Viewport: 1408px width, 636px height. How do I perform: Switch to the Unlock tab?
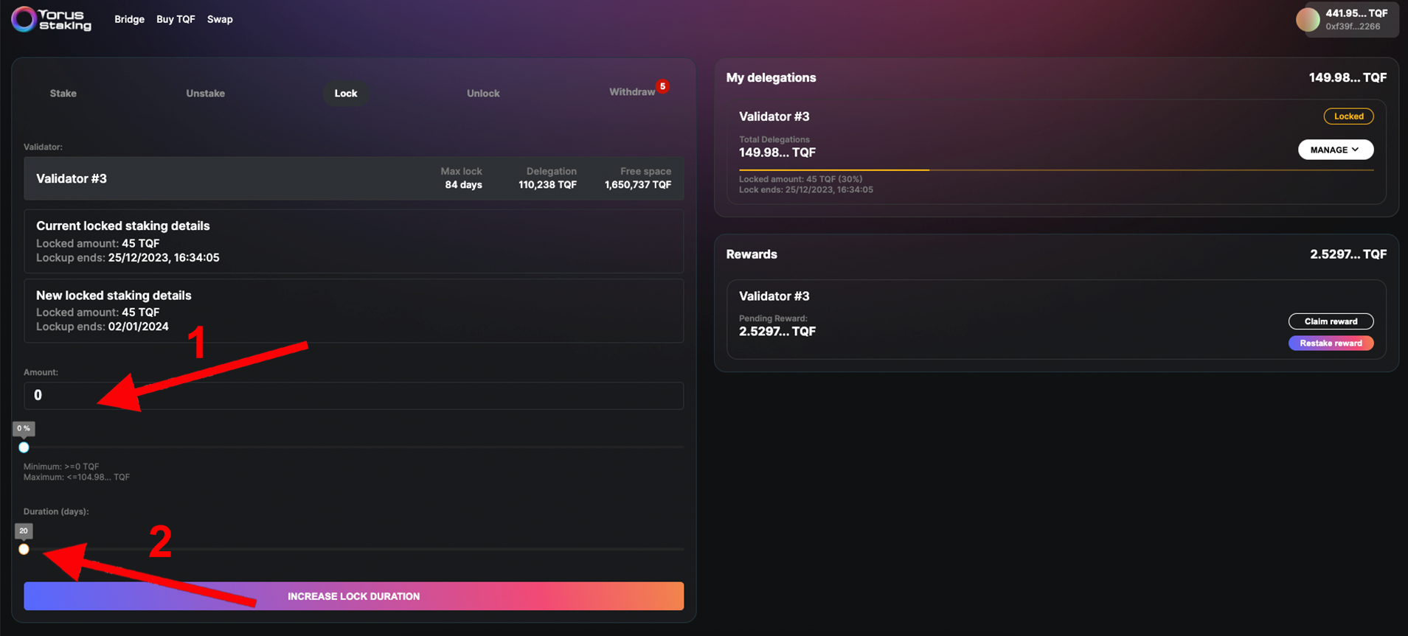click(x=483, y=93)
